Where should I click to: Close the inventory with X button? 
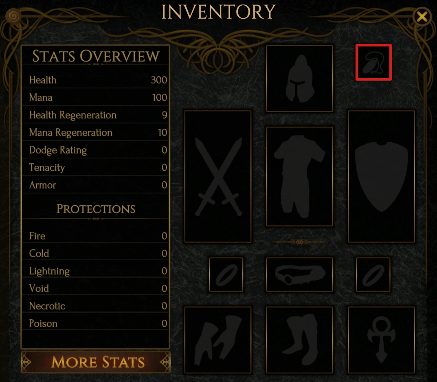click(422, 17)
